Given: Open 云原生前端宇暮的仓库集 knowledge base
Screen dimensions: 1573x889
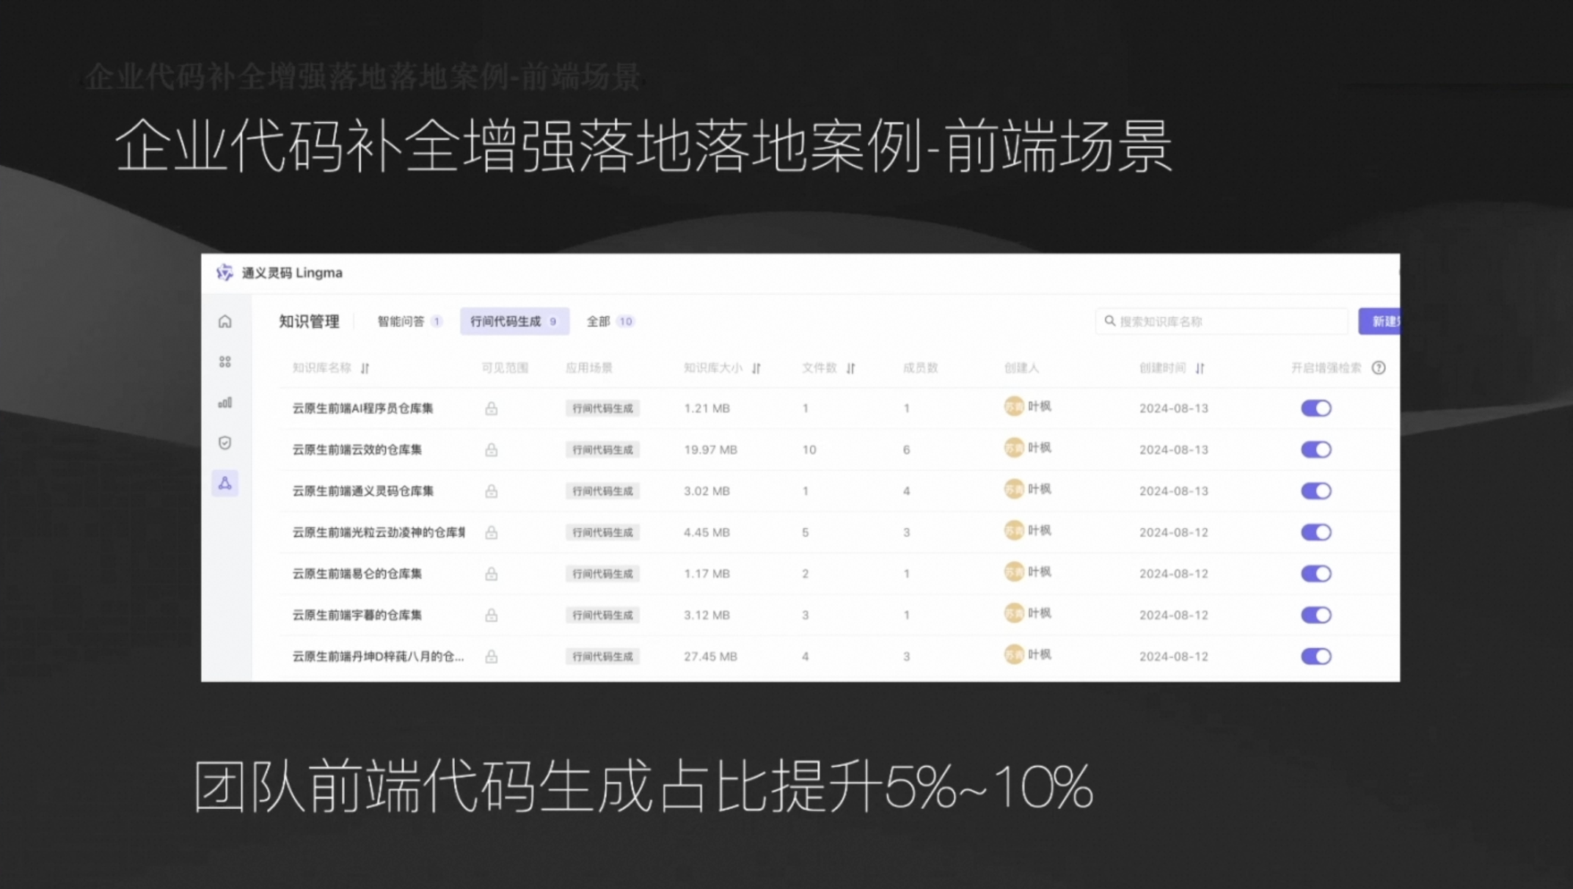Looking at the screenshot, I should [357, 615].
